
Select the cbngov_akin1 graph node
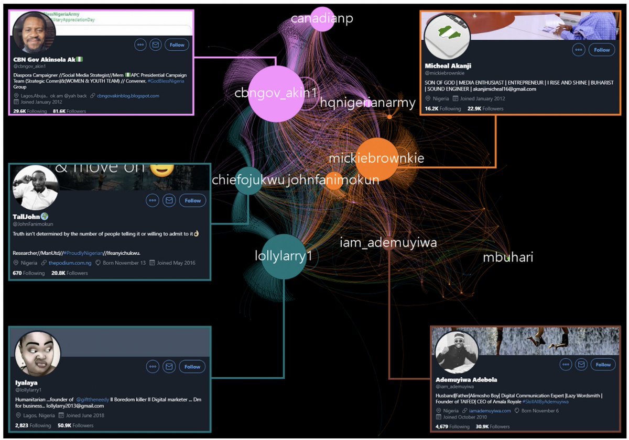pyautogui.click(x=276, y=94)
